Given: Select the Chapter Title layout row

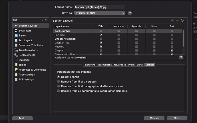Looking at the screenshot, I should pos(117,43).
